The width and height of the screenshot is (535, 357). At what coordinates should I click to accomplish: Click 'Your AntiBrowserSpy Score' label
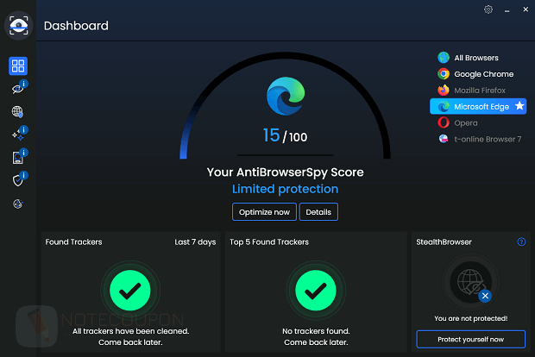pyautogui.click(x=286, y=172)
